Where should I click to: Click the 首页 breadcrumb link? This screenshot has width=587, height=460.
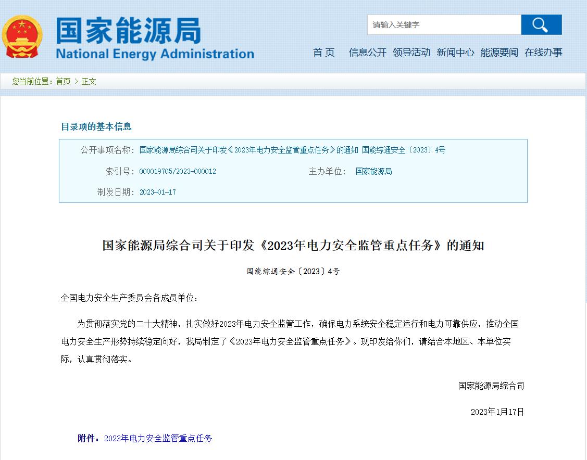click(63, 81)
